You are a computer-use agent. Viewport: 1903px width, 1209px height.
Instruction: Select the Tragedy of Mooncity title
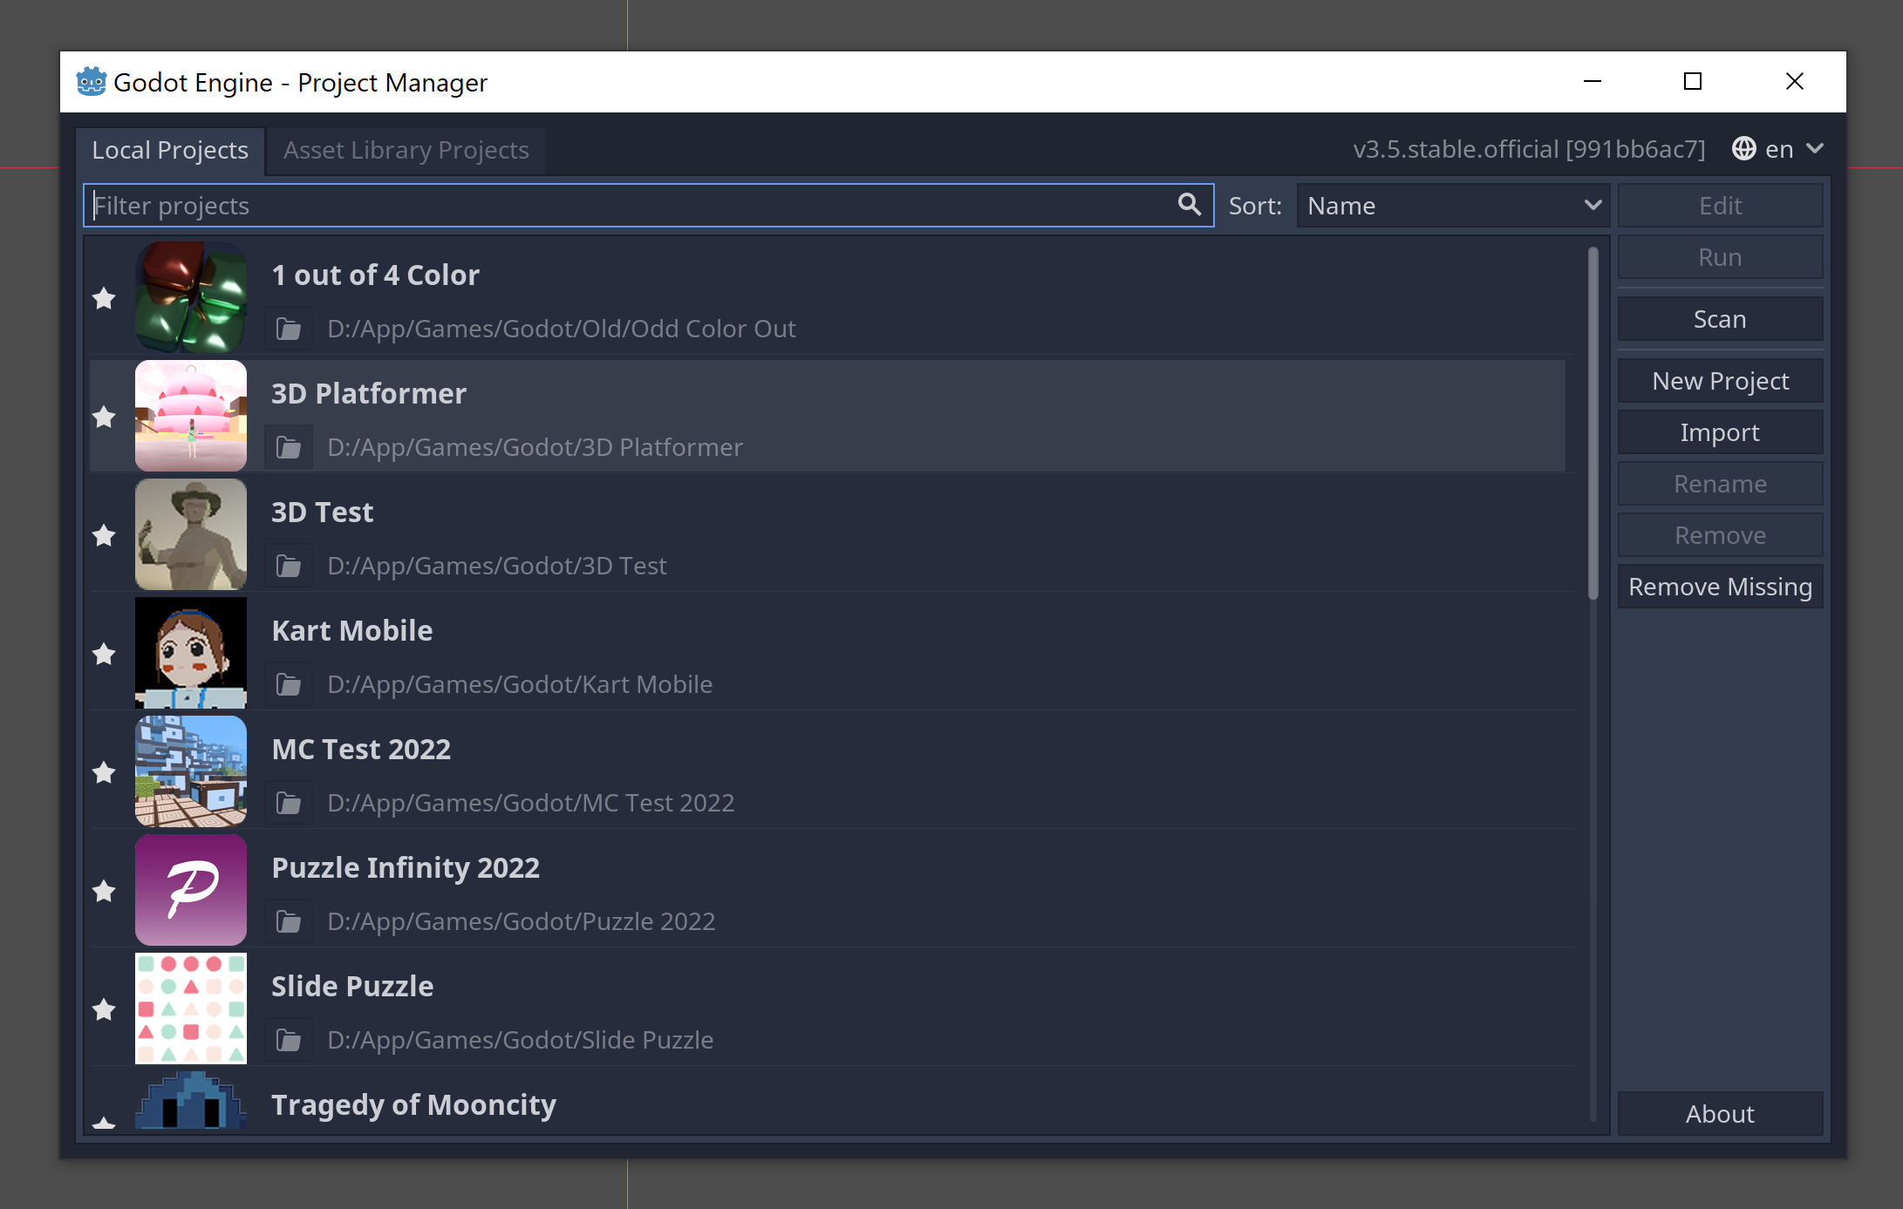pos(414,1104)
